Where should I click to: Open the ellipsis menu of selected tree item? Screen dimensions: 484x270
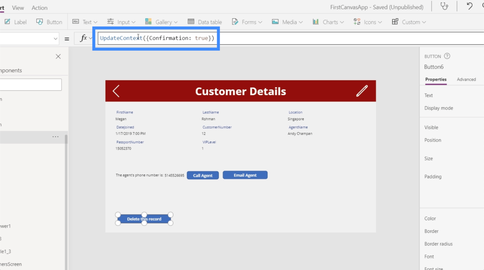[55, 137]
